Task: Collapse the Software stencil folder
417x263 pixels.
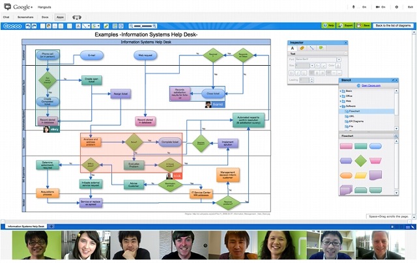Action: pyautogui.click(x=340, y=106)
